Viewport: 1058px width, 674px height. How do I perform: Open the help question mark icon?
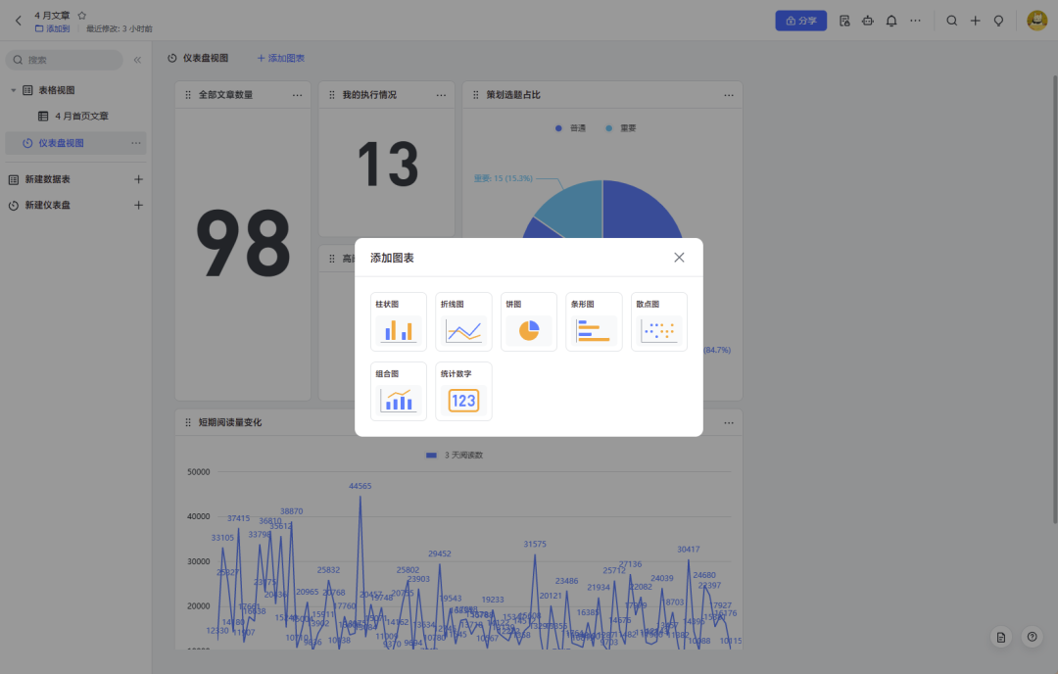coord(1032,637)
